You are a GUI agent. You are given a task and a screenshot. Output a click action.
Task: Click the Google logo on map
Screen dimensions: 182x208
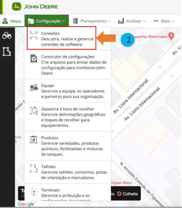coord(26,204)
